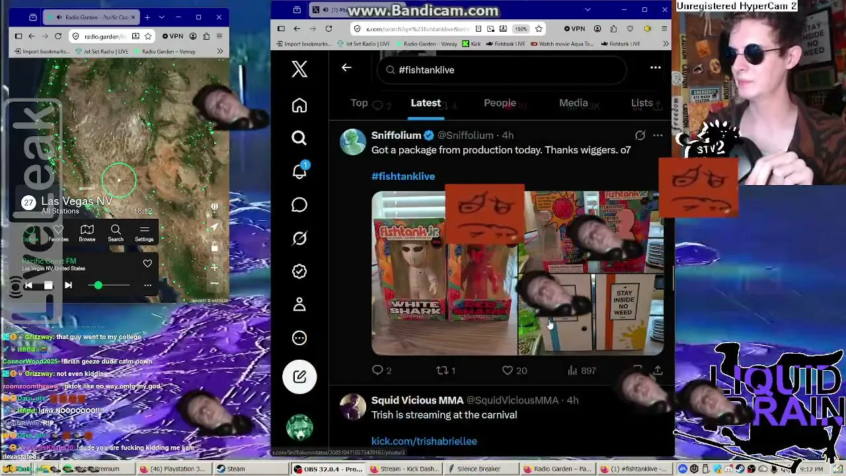Viewport: 846px width, 476px height.
Task: Select the Latest tab
Action: pos(426,102)
